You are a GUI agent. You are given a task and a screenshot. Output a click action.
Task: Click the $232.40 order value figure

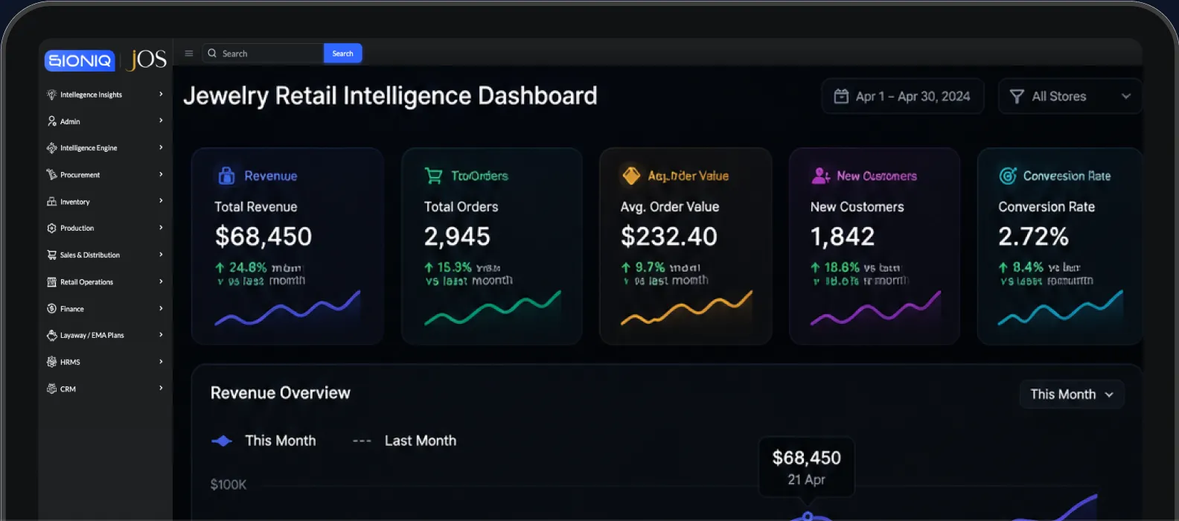[669, 237]
